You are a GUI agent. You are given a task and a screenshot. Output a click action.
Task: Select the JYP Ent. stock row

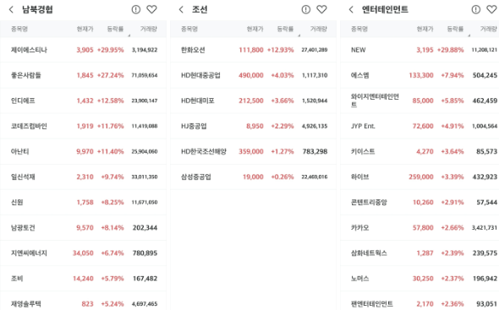coord(419,126)
